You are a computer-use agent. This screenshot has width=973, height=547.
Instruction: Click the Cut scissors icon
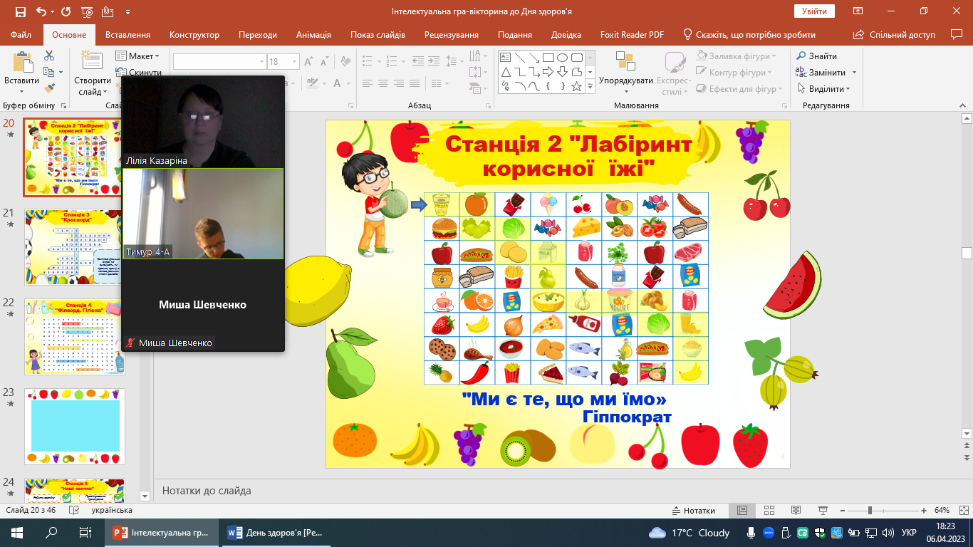pos(49,56)
